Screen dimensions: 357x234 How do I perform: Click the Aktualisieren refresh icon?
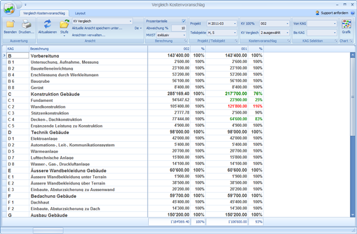tap(48, 24)
